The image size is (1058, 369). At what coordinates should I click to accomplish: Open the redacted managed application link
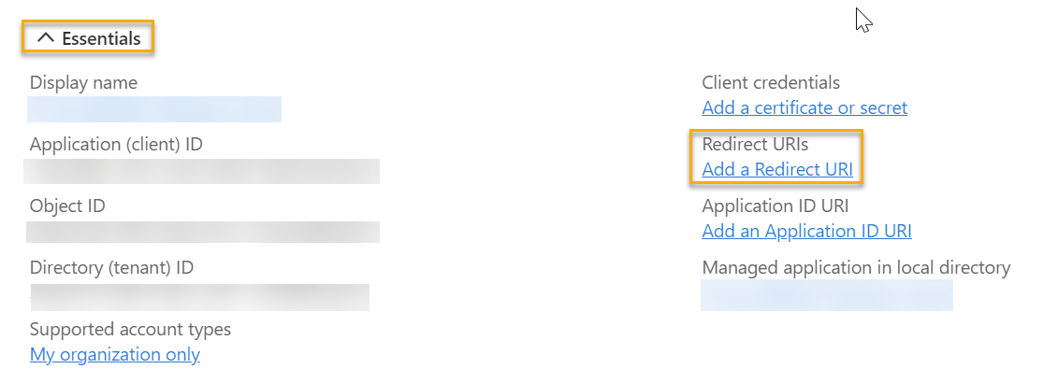point(827,295)
